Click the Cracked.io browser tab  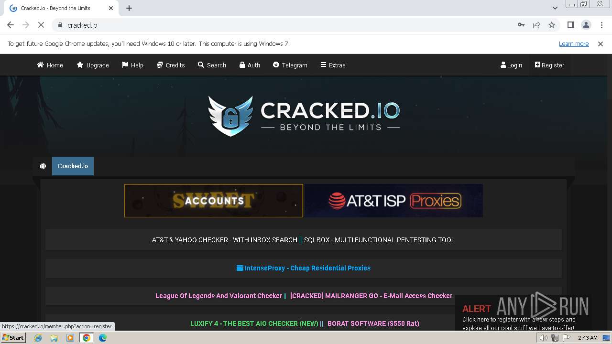point(62,8)
